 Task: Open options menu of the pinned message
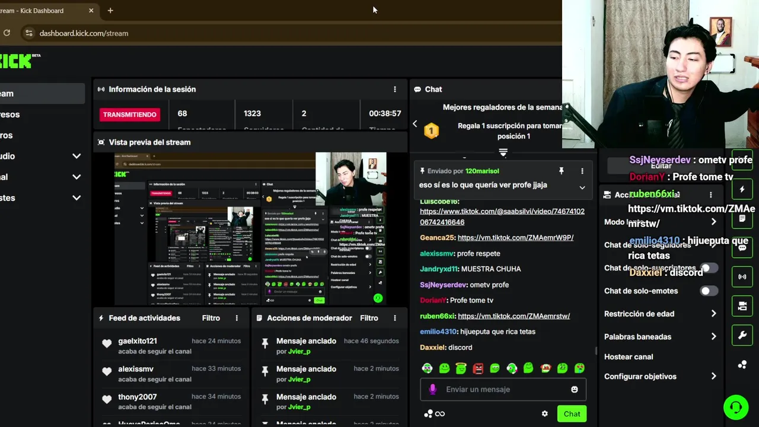point(582,171)
